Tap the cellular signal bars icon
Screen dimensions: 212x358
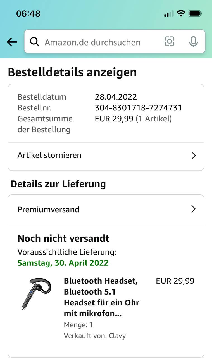[169, 13]
